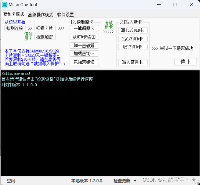200x185 pixels.
Task: Close the MifareOne Tool window
Action: [191, 5]
